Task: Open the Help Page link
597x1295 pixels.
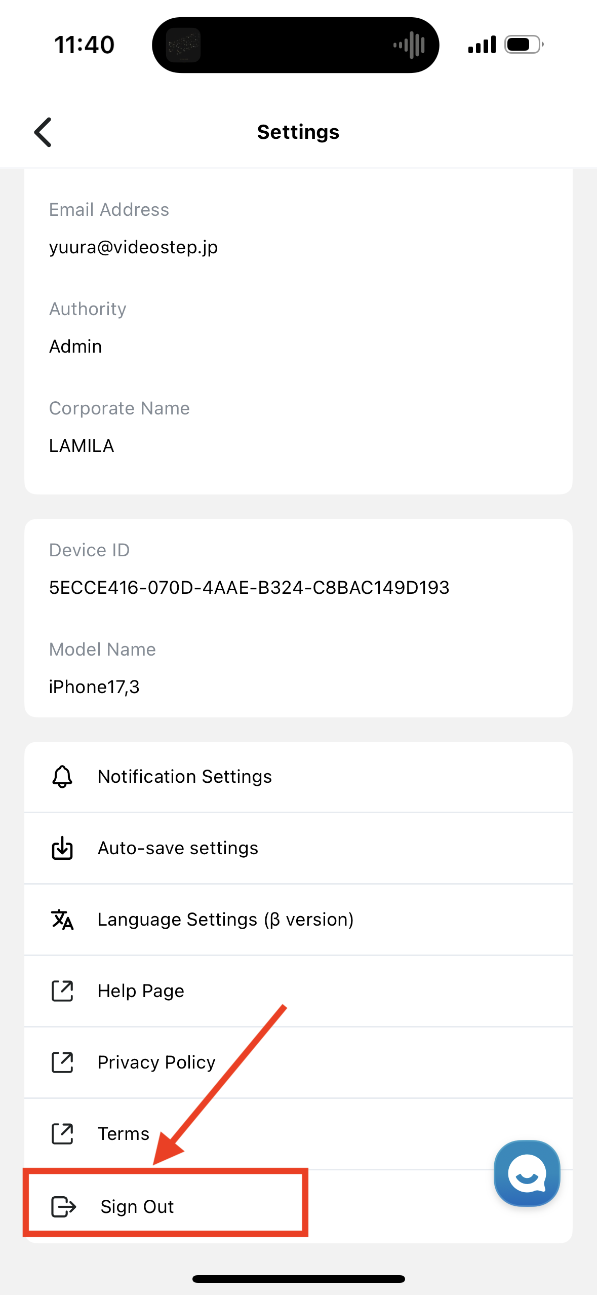Action: pos(141,991)
